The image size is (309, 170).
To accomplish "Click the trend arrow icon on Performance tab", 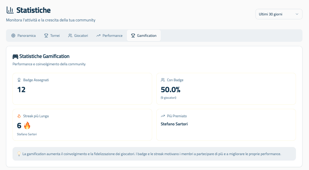I will tap(98, 36).
